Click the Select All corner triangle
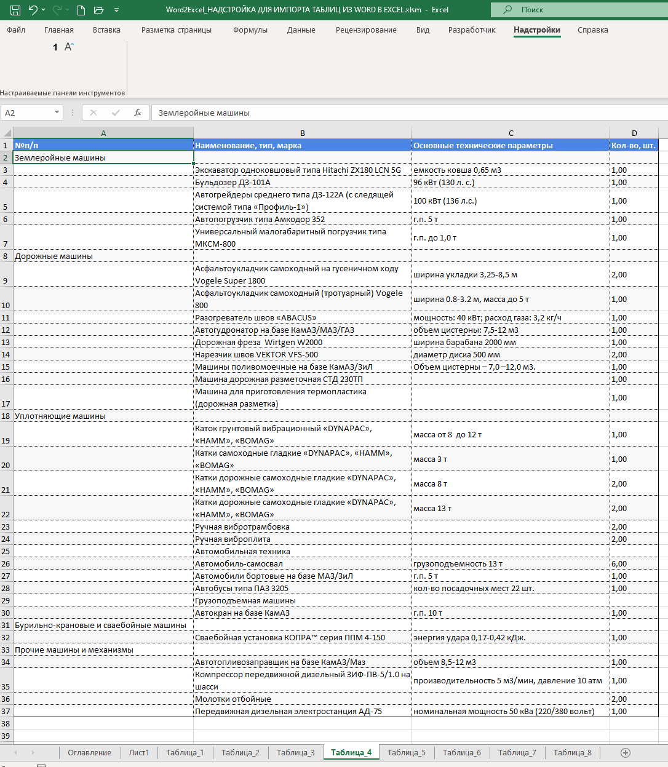Image resolution: width=668 pixels, height=767 pixels. [7, 133]
